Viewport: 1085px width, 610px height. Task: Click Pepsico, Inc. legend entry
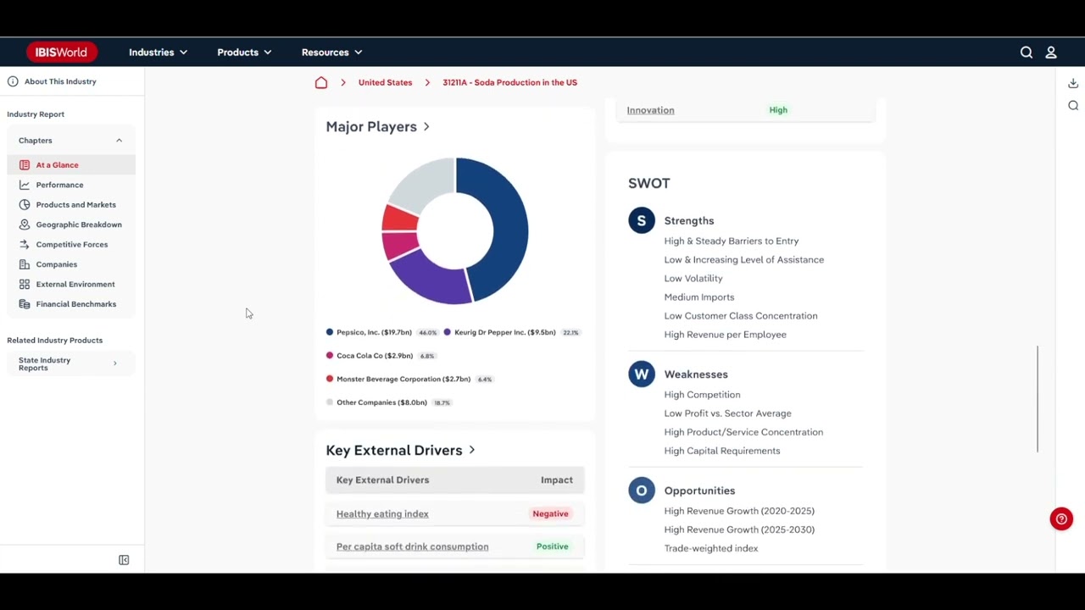pyautogui.click(x=382, y=333)
